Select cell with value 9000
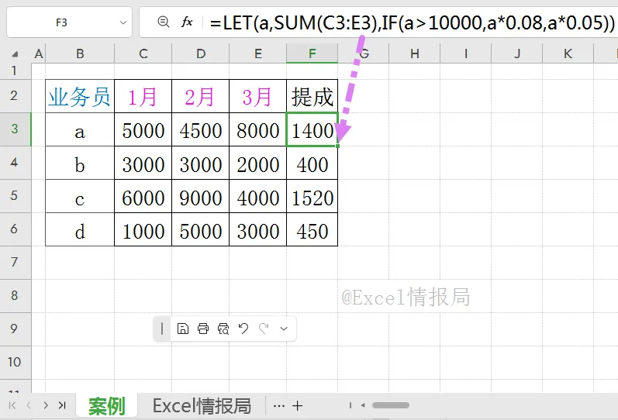The height and width of the screenshot is (420, 618). (x=200, y=197)
